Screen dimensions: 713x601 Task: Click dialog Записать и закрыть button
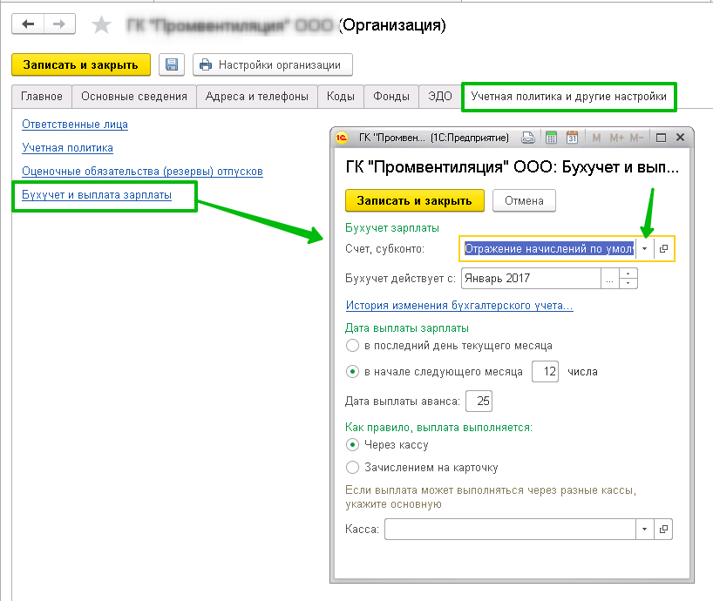415,201
